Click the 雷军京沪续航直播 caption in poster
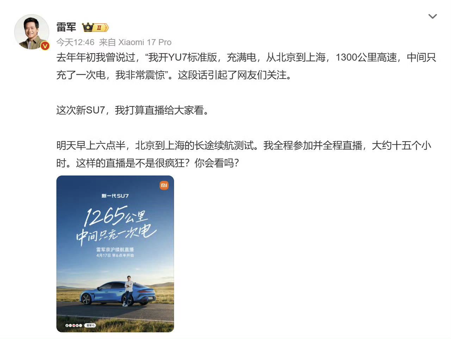 tap(115, 249)
